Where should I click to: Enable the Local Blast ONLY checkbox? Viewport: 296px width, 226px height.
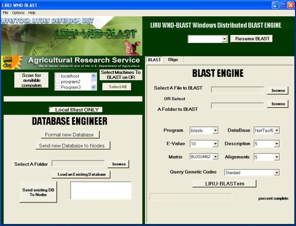[52, 109]
